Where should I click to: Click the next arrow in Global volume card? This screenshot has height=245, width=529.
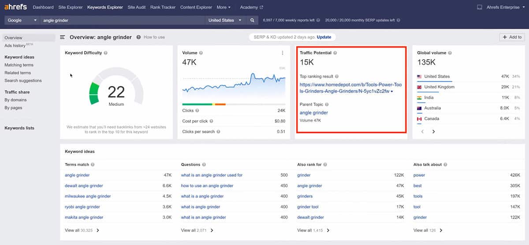433,131
